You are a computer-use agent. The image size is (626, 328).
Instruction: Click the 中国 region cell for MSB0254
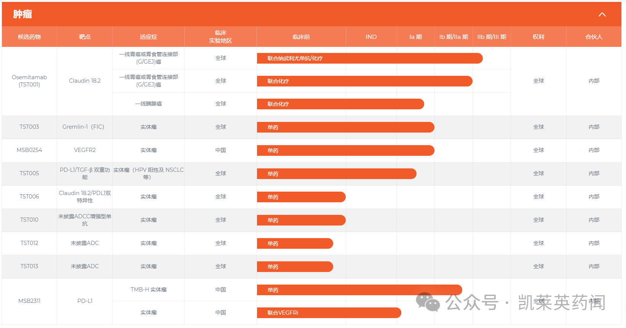[220, 150]
